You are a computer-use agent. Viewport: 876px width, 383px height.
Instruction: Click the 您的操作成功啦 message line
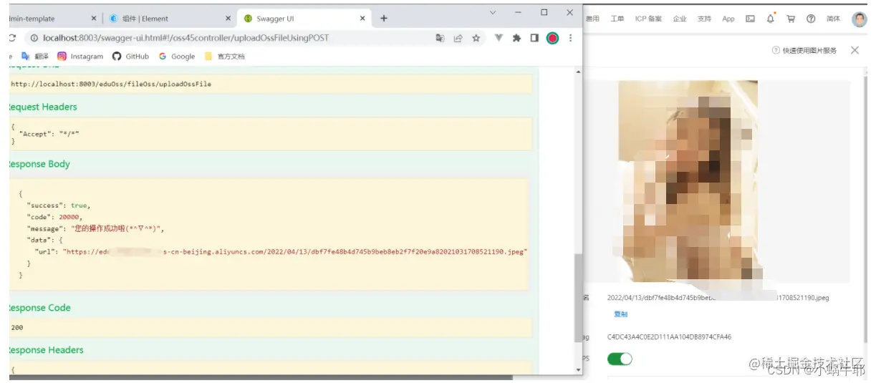(97, 228)
